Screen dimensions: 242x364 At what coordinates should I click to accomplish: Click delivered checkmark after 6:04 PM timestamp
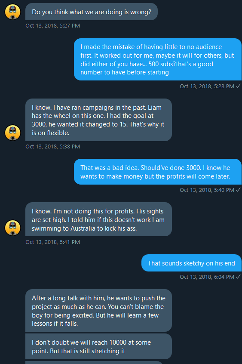tap(238, 277)
